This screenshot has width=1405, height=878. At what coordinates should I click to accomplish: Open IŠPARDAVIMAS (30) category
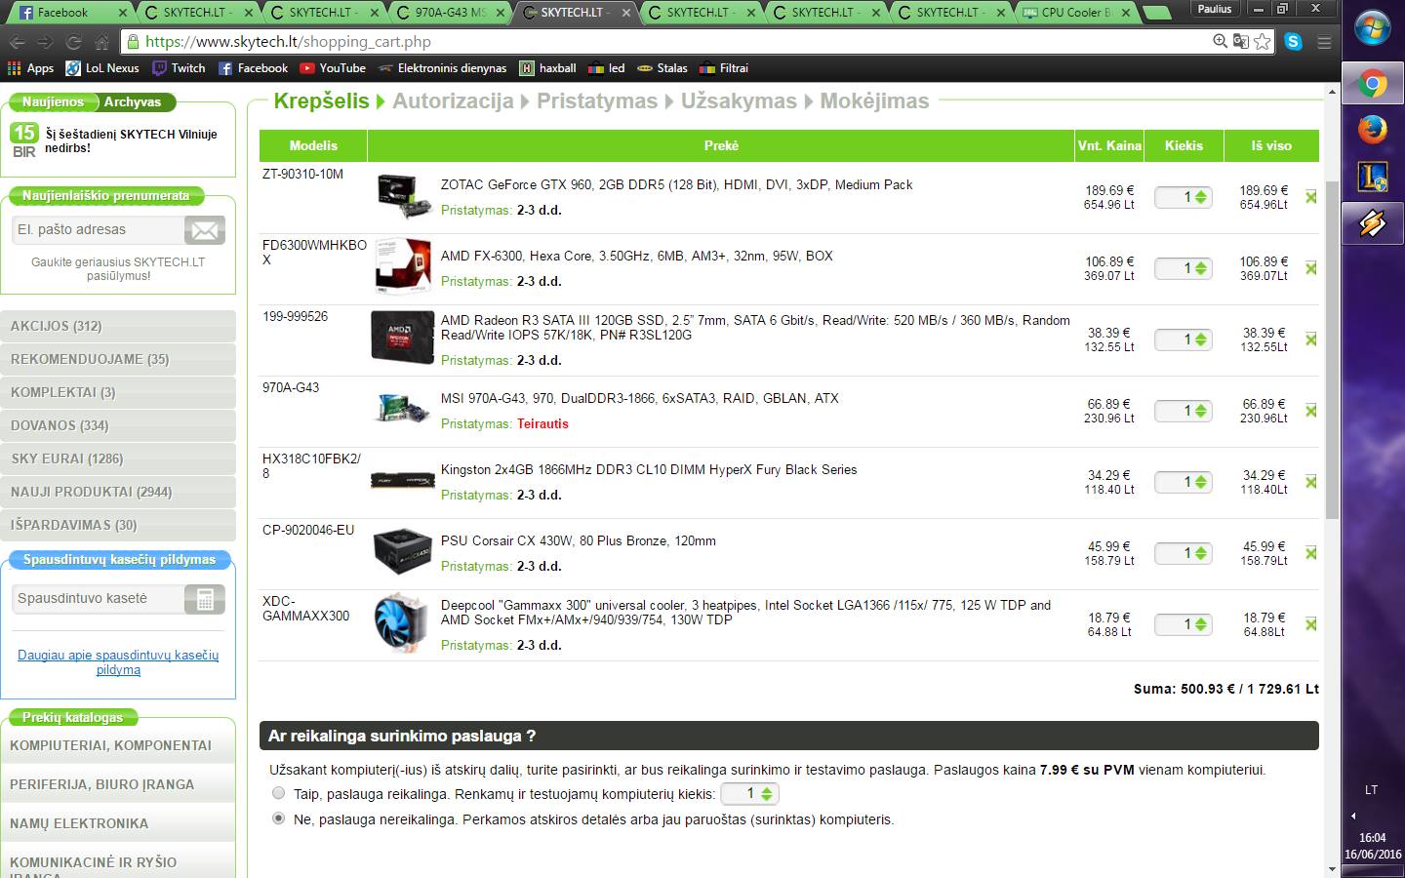(118, 525)
